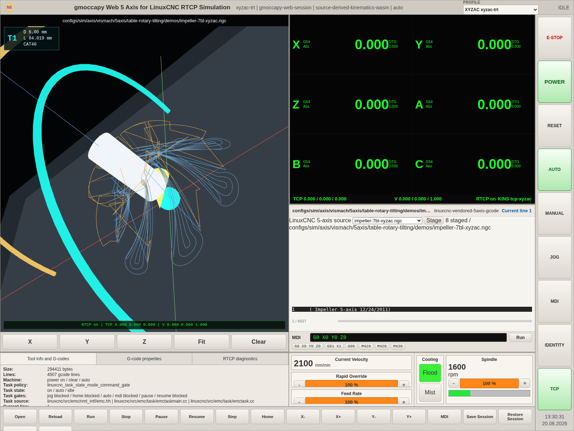Fit the toolpath preview to view
This screenshot has width=574, height=431.
pyautogui.click(x=202, y=342)
